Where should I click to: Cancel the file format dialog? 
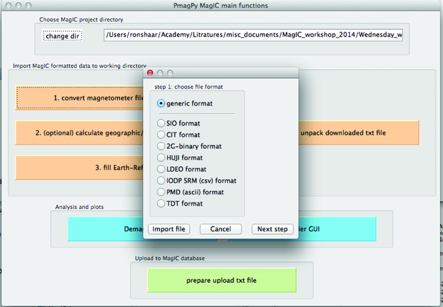coord(221,229)
